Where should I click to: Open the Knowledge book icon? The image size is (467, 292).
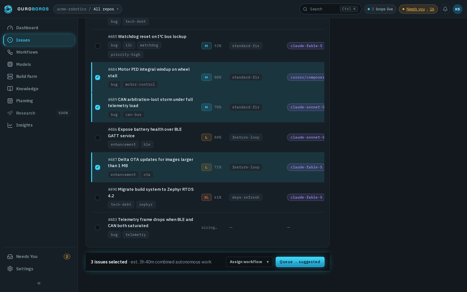tap(10, 89)
